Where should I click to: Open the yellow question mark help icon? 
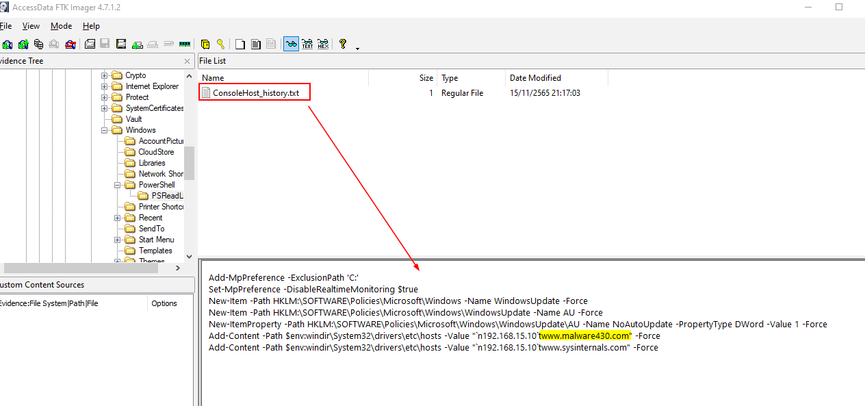[342, 45]
